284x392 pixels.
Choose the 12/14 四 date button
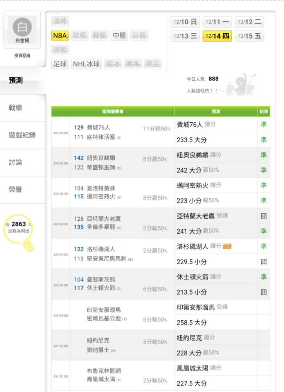click(217, 36)
